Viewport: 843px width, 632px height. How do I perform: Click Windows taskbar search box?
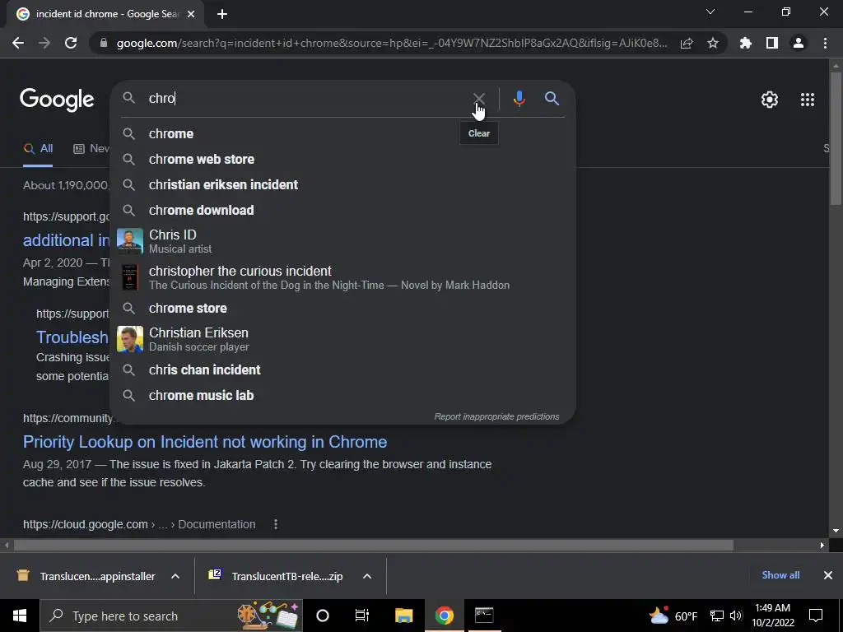tap(171, 616)
